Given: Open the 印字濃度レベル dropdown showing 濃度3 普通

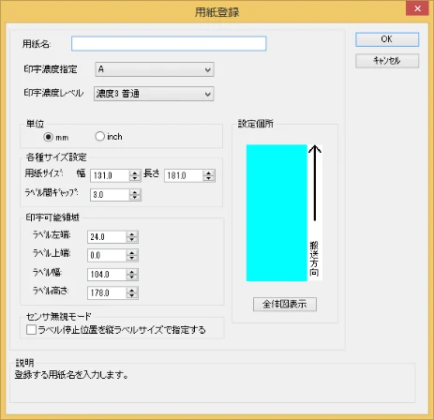Looking at the screenshot, I should (x=154, y=94).
